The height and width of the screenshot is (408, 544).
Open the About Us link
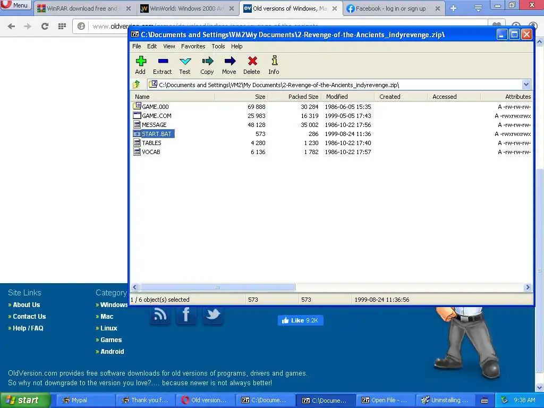click(x=27, y=304)
